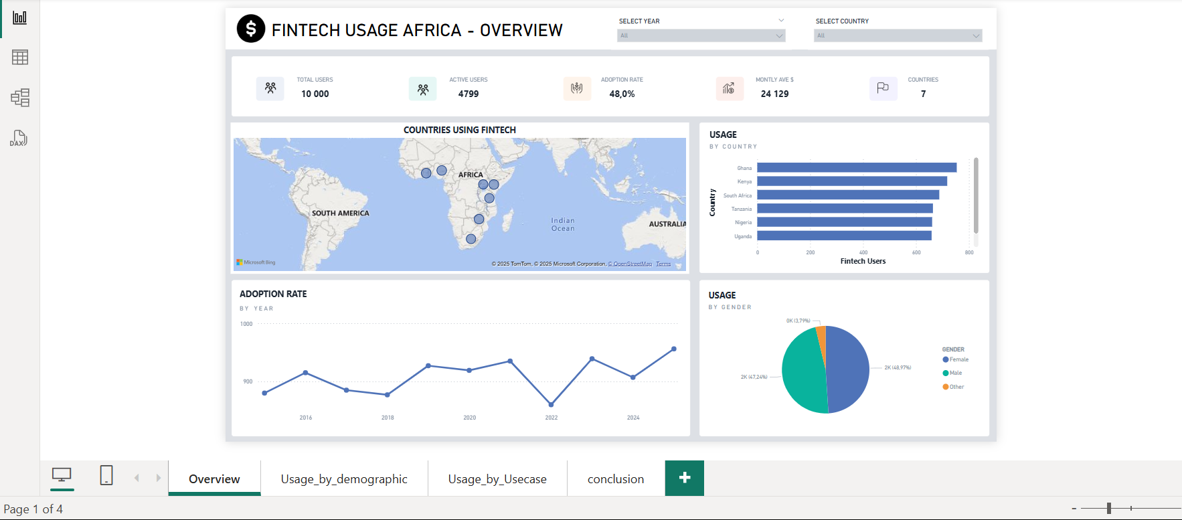Click the Active Users value 4799
The width and height of the screenshot is (1182, 520).
(469, 94)
